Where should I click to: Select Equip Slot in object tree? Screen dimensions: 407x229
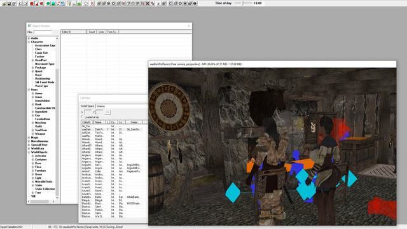point(41,53)
